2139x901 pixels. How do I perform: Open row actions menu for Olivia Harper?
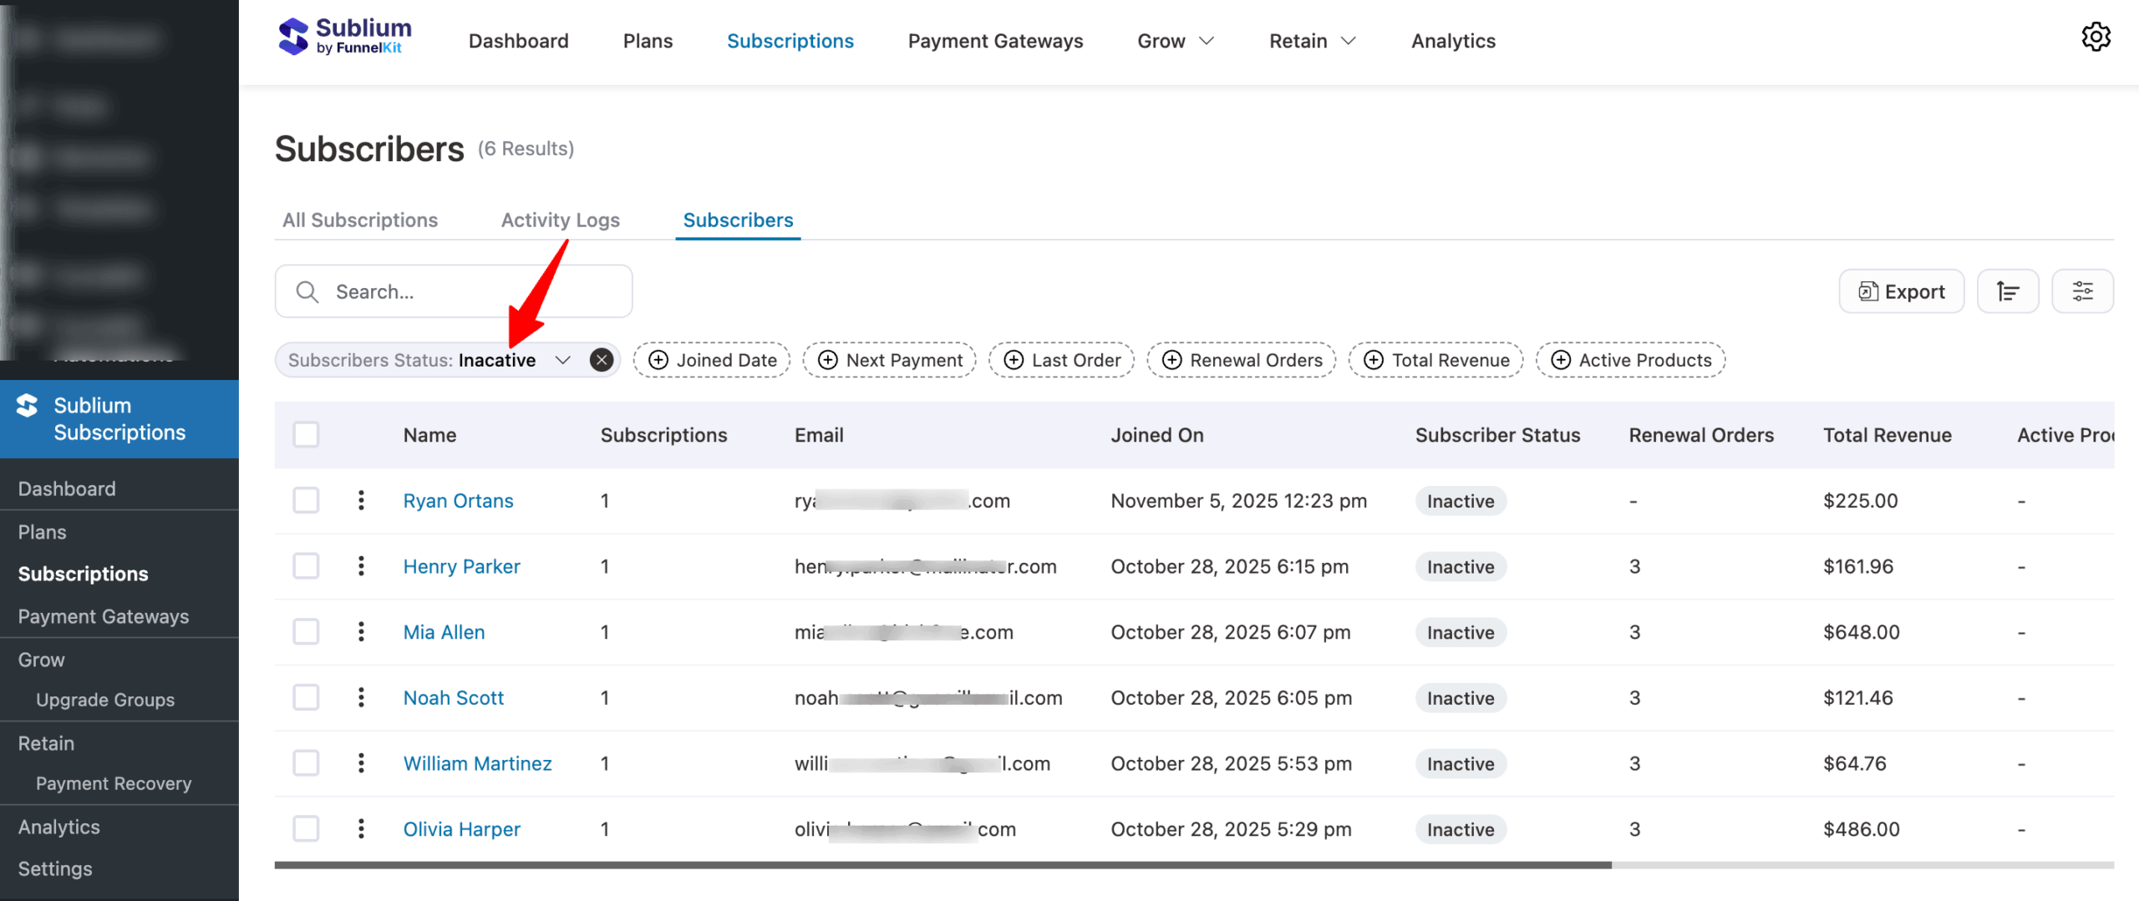click(x=361, y=829)
